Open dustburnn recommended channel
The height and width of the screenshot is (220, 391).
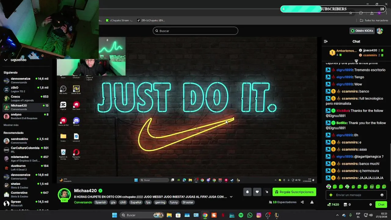pos(26,168)
